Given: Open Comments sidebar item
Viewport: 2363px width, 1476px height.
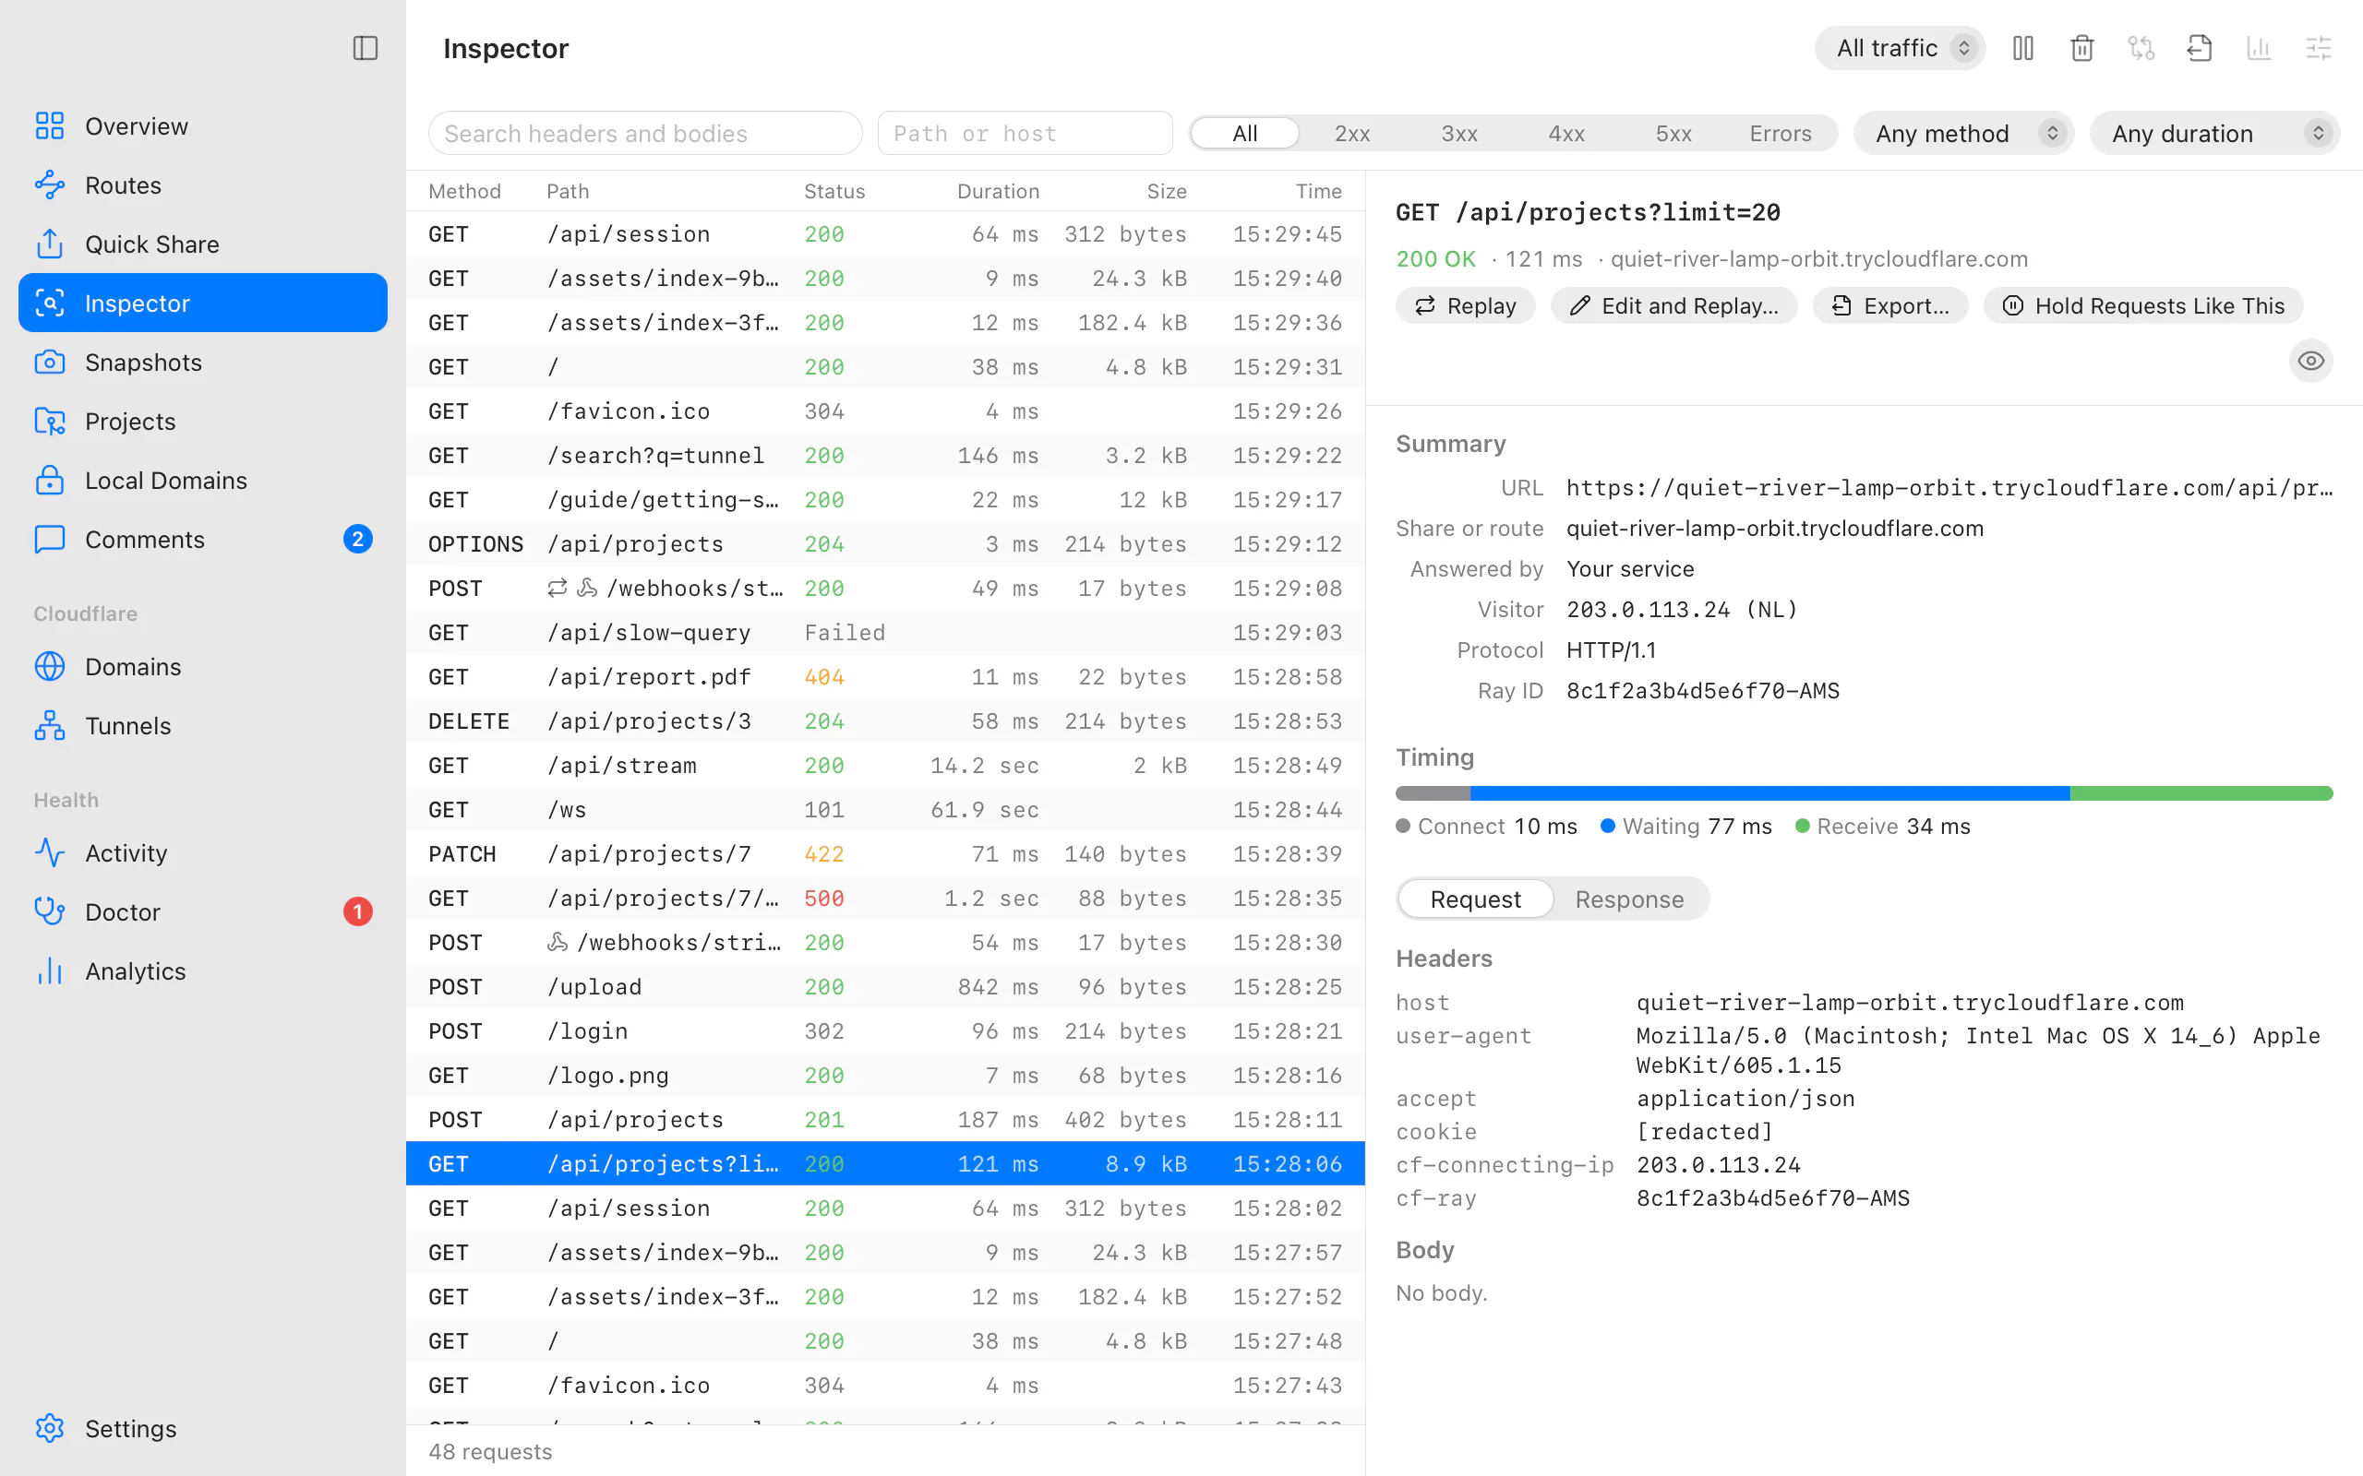Looking at the screenshot, I should pyautogui.click(x=203, y=539).
